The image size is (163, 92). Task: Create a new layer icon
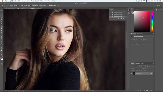(x=149, y=90)
